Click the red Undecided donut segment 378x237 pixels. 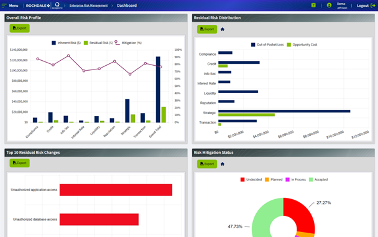click(x=303, y=214)
